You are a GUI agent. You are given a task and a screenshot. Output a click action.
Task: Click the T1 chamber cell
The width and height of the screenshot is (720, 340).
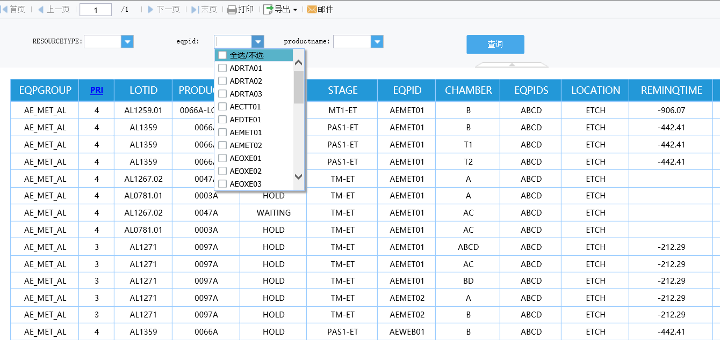coord(469,145)
